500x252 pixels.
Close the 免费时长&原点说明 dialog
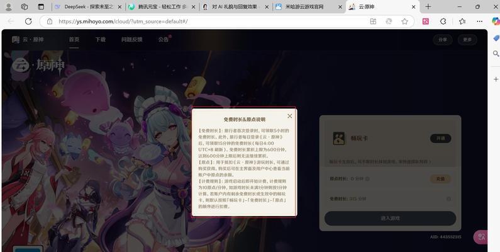289,117
